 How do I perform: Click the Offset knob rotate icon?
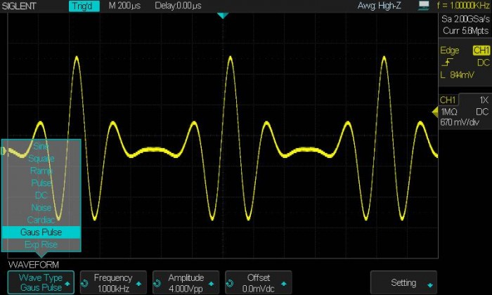pyautogui.click(x=230, y=283)
